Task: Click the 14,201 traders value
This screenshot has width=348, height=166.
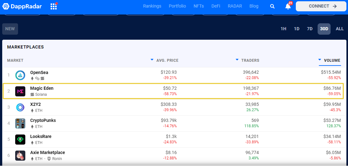Action: 252,137
